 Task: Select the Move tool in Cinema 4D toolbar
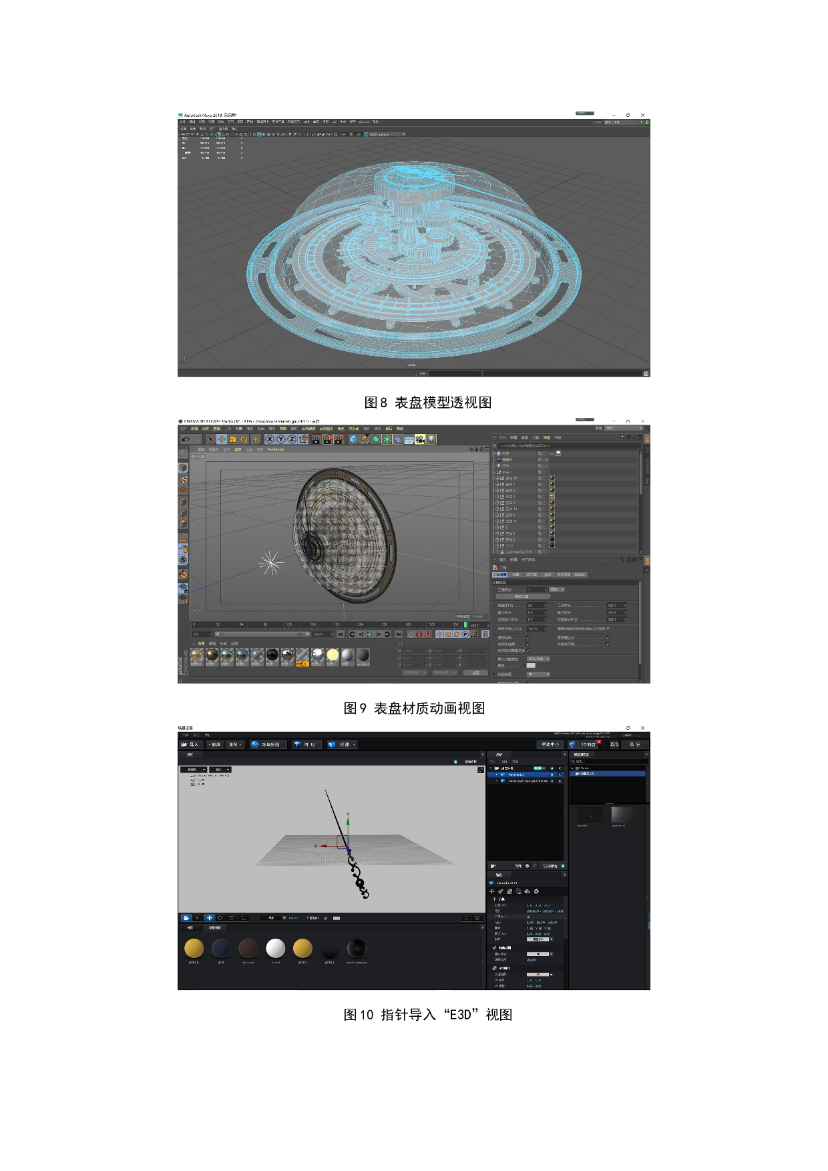(x=222, y=439)
